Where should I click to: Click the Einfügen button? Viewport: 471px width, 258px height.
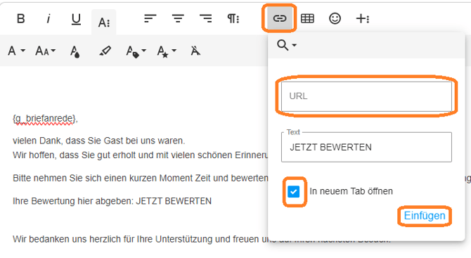point(425,216)
